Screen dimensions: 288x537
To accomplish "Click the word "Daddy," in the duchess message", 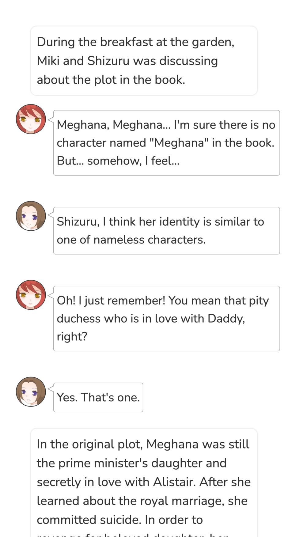I will (226, 319).
